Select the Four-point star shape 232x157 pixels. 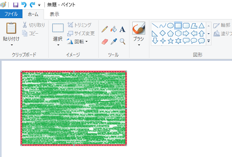point(163,41)
